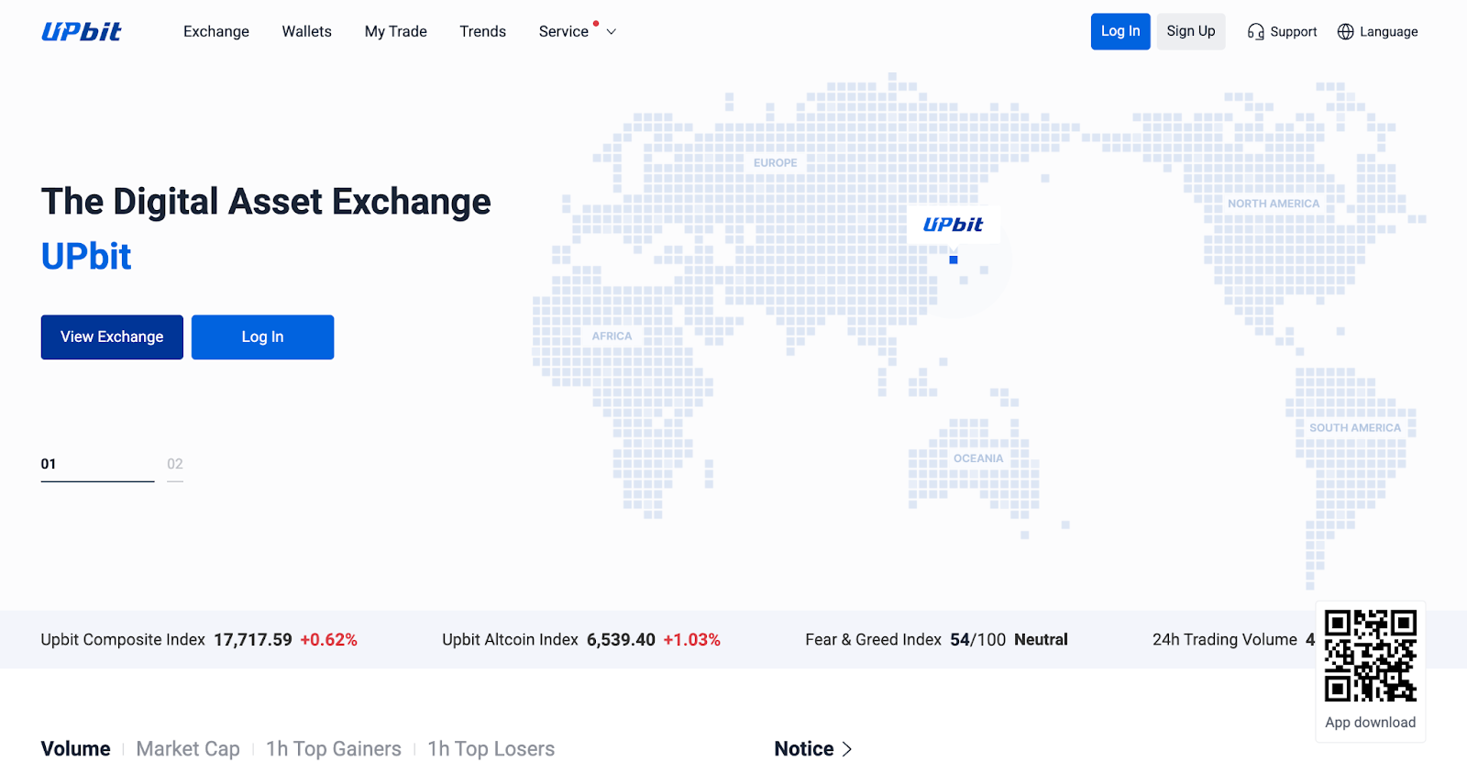Switch to 1h Top Losers tab
This screenshot has height=784, width=1467.
pos(491,749)
